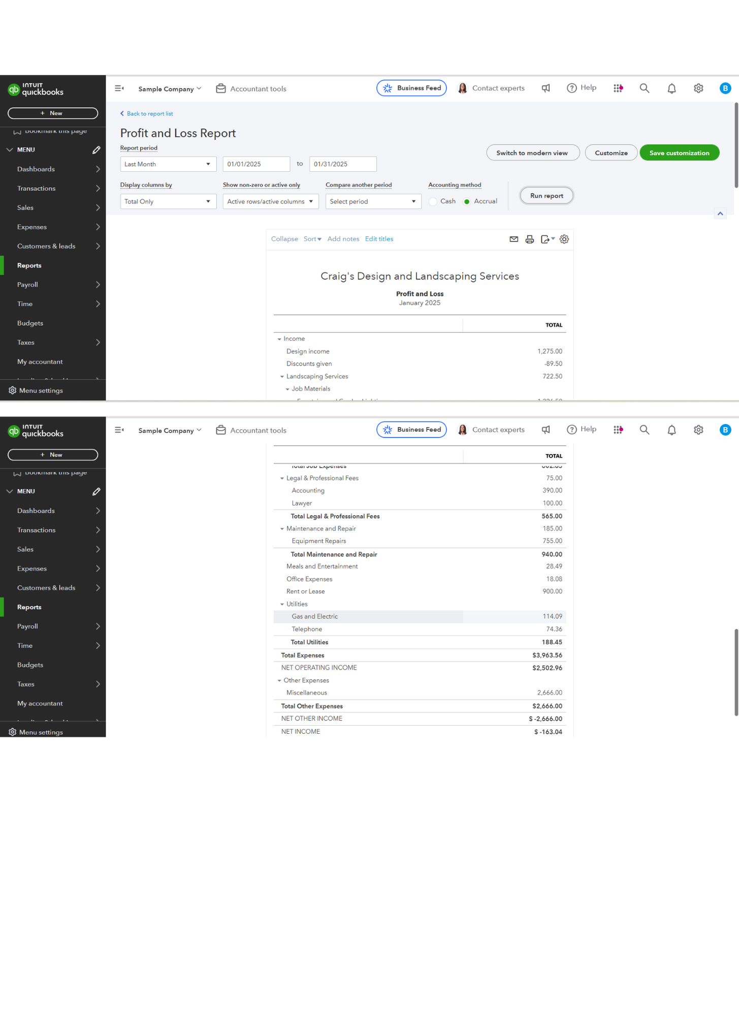Click Contact experts in bottom header

coord(491,430)
